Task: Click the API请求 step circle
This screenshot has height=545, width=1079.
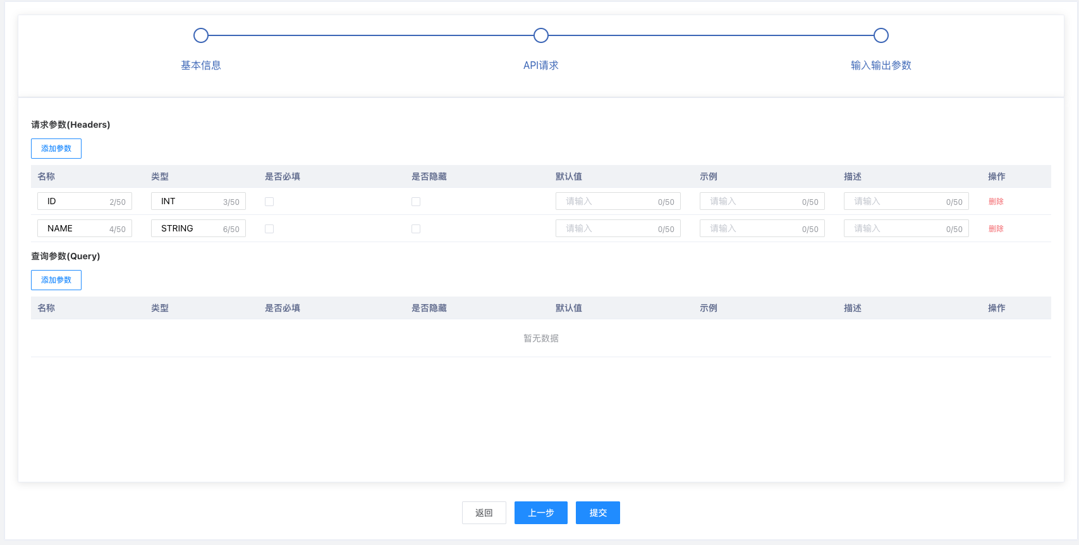Action: (541, 35)
